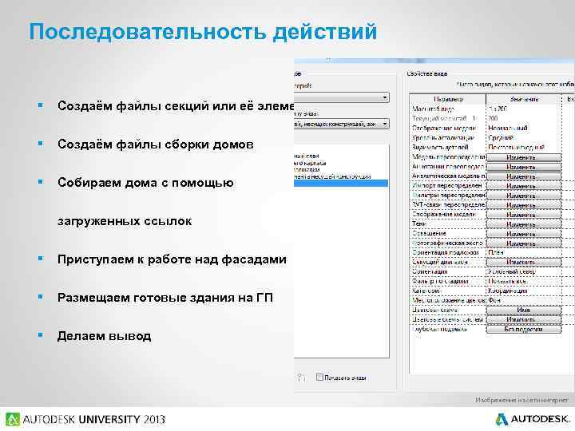Click the Autodesk University 2013 logo icon
575x431 pixels.
tap(13, 419)
